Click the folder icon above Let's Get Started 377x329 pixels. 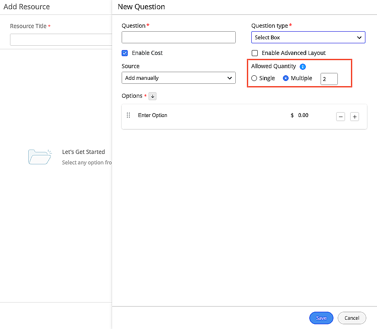pos(40,156)
